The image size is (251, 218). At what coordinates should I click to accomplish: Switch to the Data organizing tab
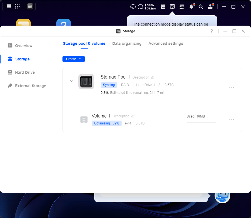pyautogui.click(x=127, y=43)
